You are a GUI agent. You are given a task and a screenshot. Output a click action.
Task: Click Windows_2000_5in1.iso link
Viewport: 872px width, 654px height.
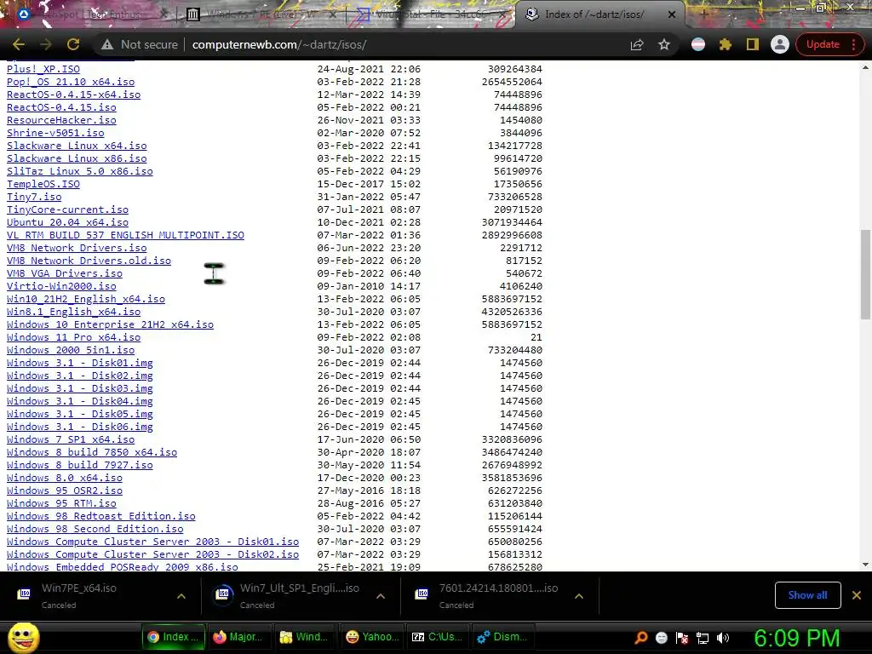coord(71,350)
